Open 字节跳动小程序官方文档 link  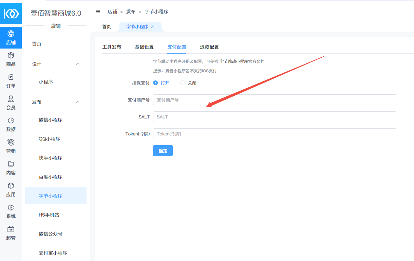pos(242,61)
